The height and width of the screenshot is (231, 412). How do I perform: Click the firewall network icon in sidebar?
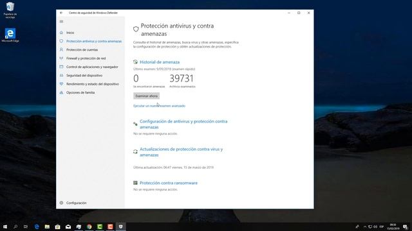(x=61, y=58)
